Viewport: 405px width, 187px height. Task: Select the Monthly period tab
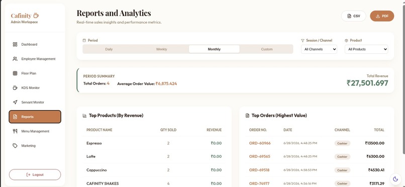214,49
